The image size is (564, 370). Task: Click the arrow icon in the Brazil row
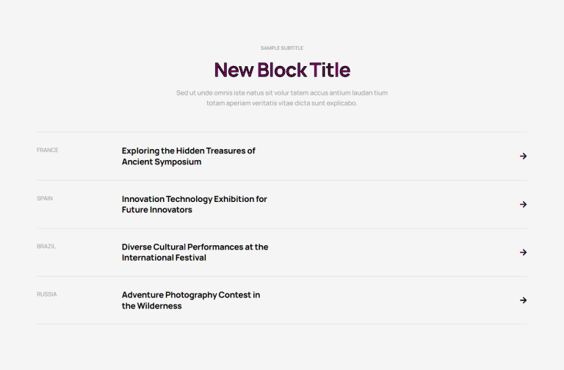click(524, 253)
